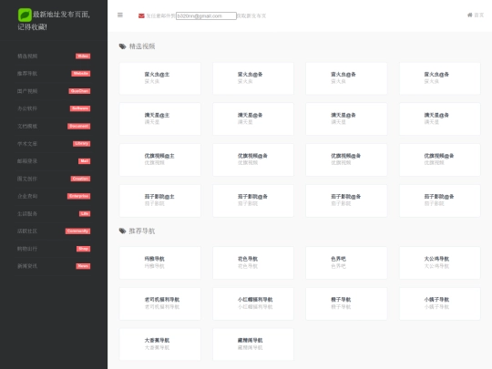
Task: Open the 满天星@主 card
Action: tap(160, 119)
